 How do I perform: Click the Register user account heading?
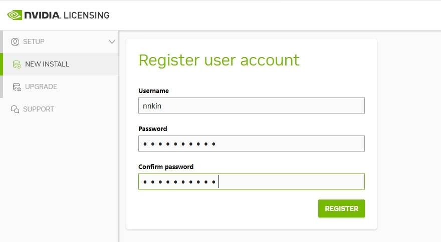click(x=218, y=60)
